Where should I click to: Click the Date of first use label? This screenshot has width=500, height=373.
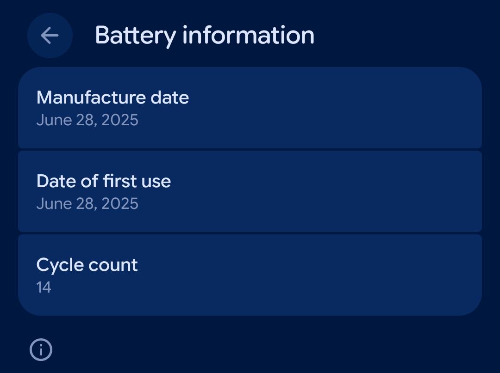coord(104,181)
